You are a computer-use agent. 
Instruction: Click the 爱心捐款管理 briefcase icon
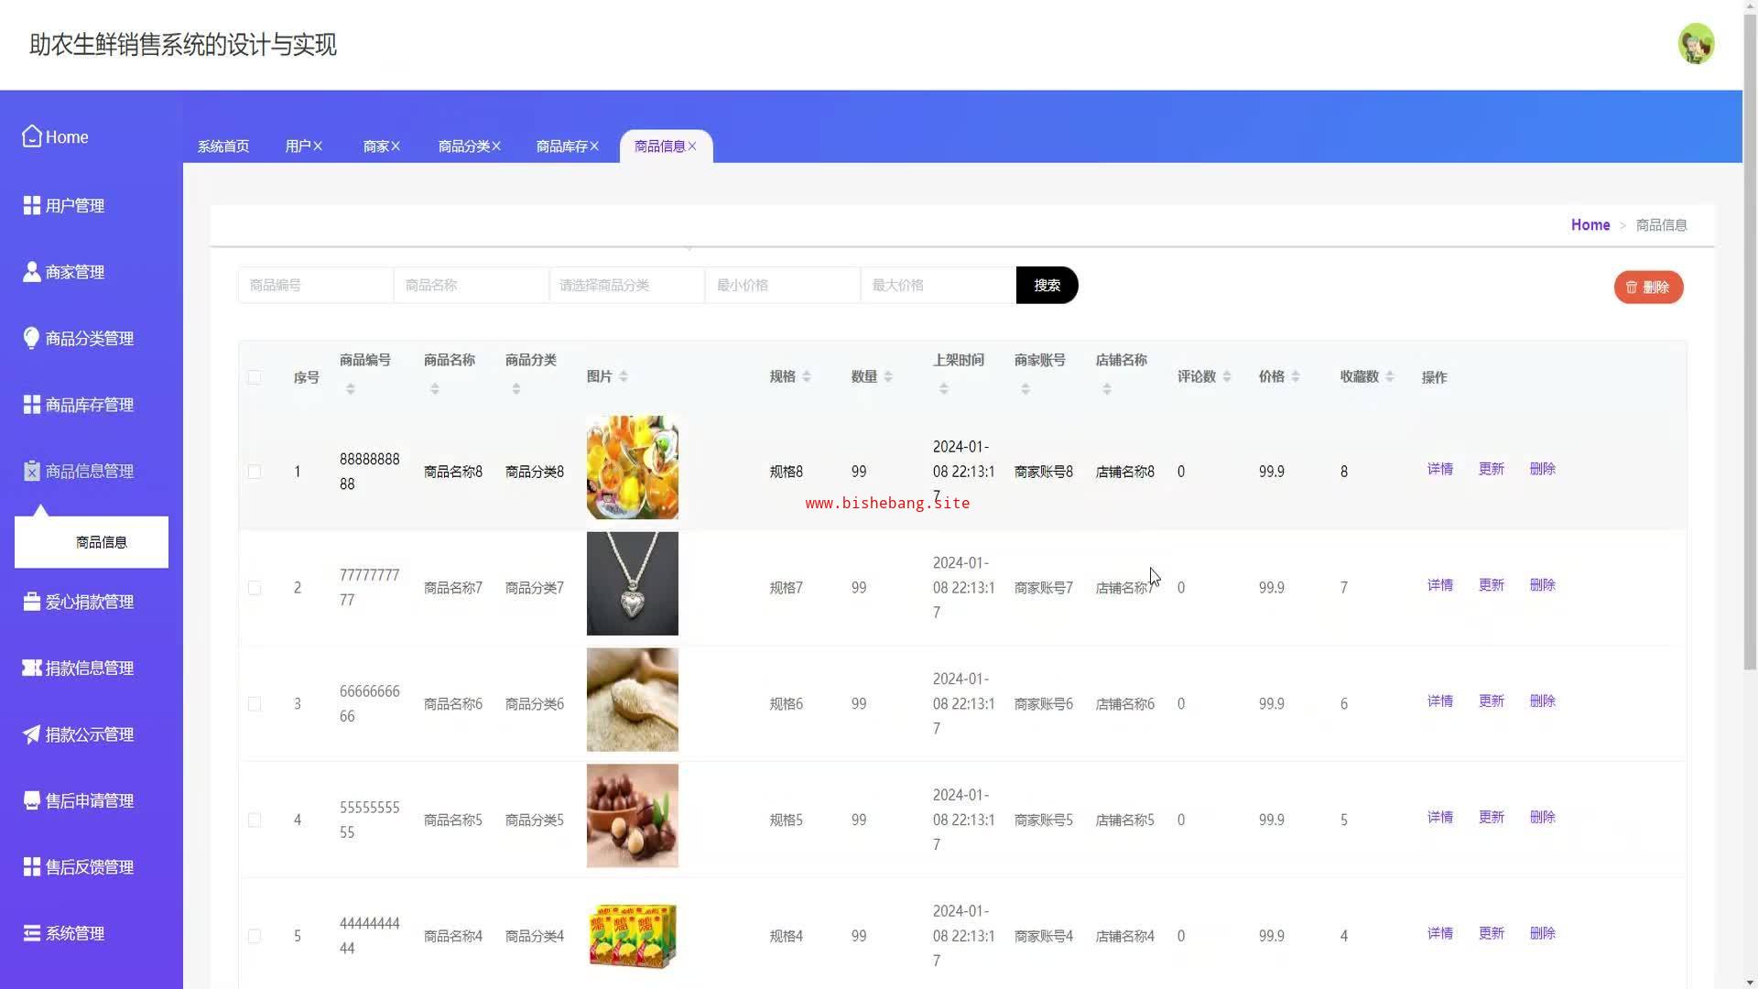coord(32,602)
